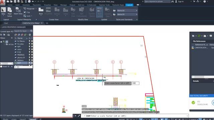Screen dimensions: 214x120
Task: Add a new drawing tab with plus button
Action: 47,23
